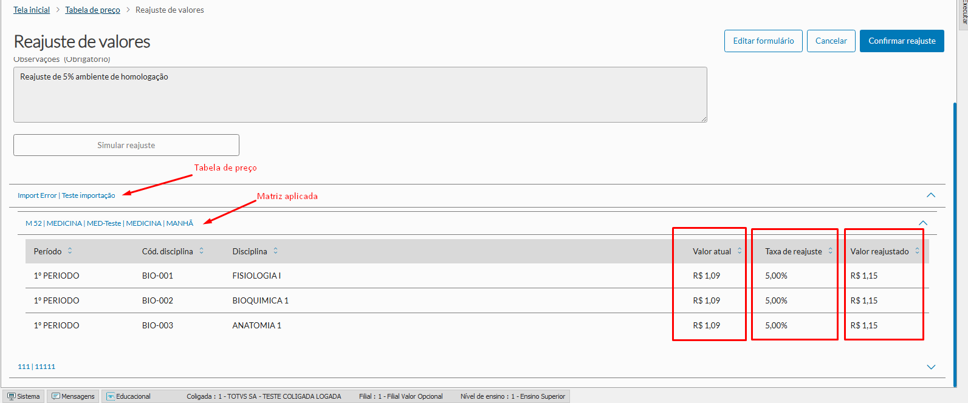Screen dimensions: 968x403
Task: Click Filial Valor Opcional status bar entry
Action: click(400, 396)
